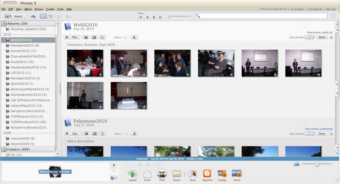The height and width of the screenshot is (184, 340).
Task: Open the Edit menu
Action: click(11, 9)
